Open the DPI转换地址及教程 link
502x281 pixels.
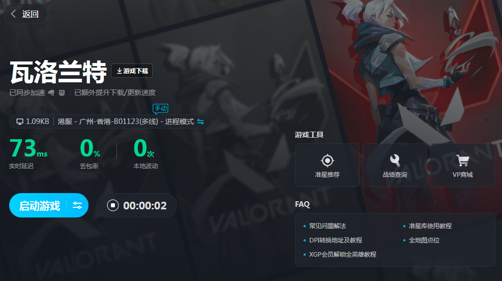click(x=336, y=240)
